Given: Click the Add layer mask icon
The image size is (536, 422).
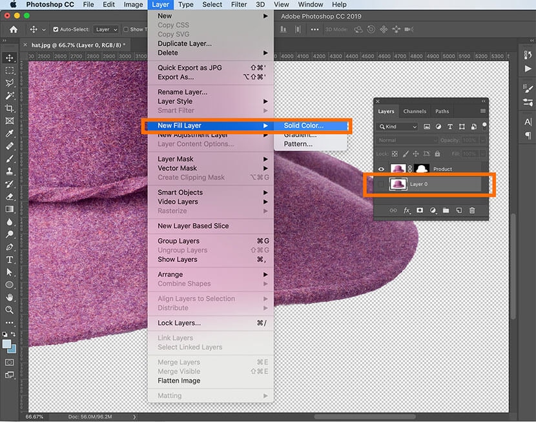Looking at the screenshot, I should [419, 210].
